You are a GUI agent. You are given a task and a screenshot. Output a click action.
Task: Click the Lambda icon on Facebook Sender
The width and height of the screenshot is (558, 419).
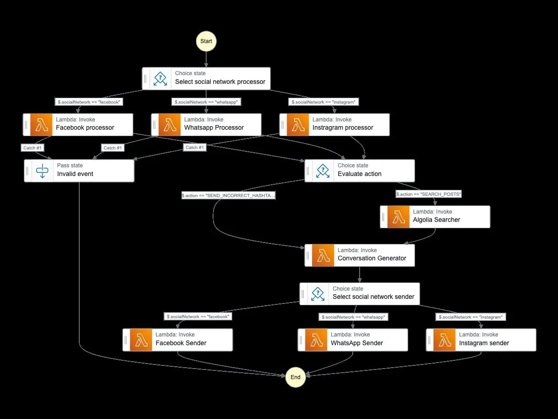[141, 340]
